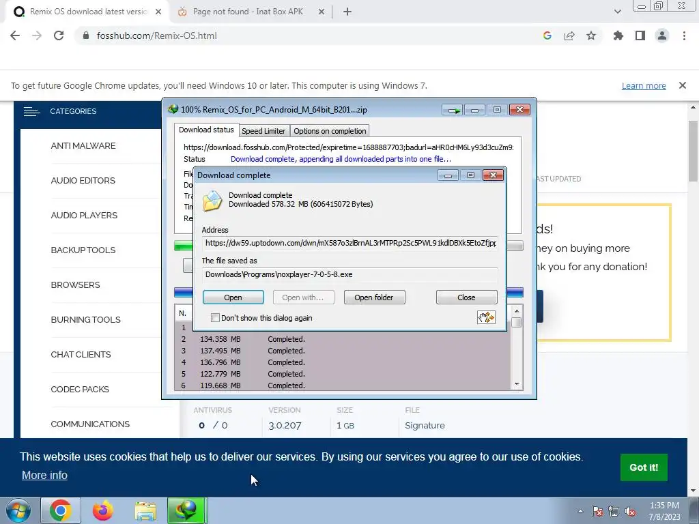Viewport: 699px width, 524px height.
Task: Launch Firefox from the taskbar
Action: click(103, 510)
